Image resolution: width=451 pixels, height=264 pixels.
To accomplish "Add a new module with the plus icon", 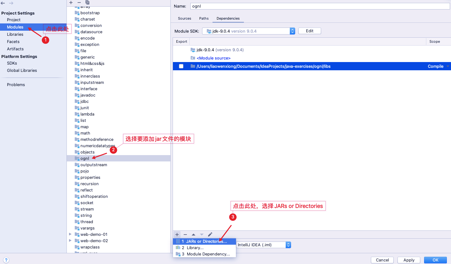I will click(71, 3).
